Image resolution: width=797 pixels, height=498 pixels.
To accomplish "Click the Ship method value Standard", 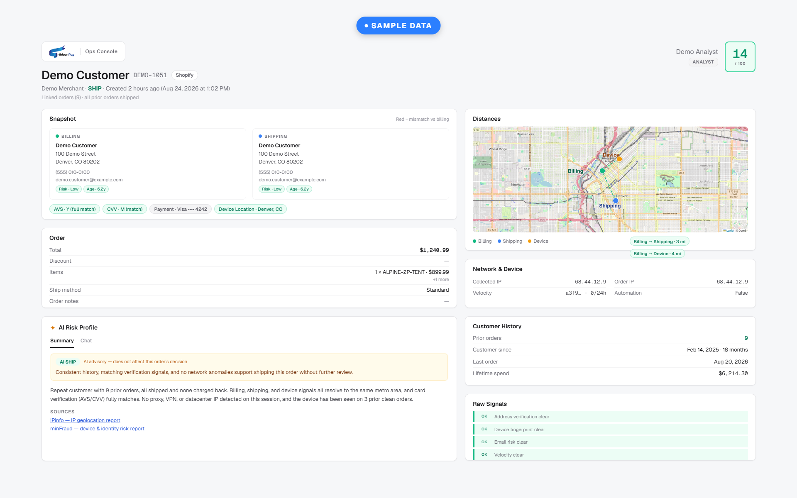I will [438, 290].
